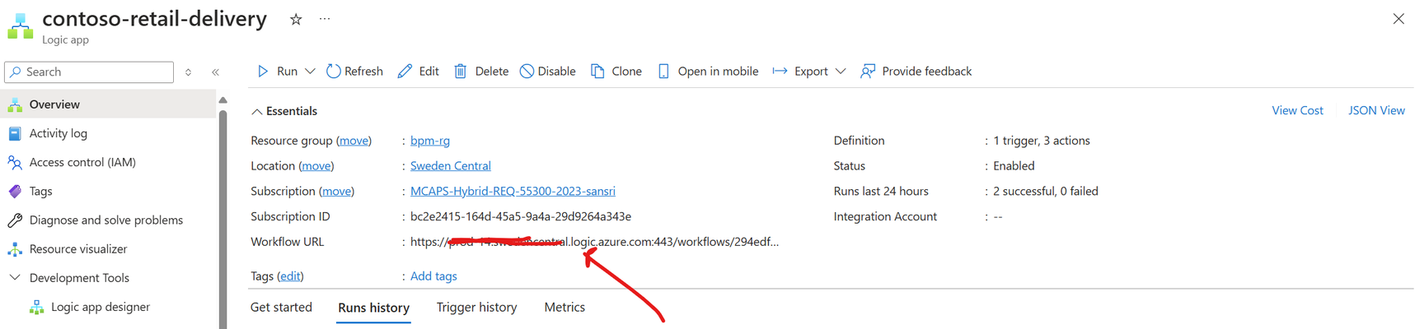Click the edit link next to Tags
Image resolution: width=1415 pixels, height=329 pixels.
(290, 276)
